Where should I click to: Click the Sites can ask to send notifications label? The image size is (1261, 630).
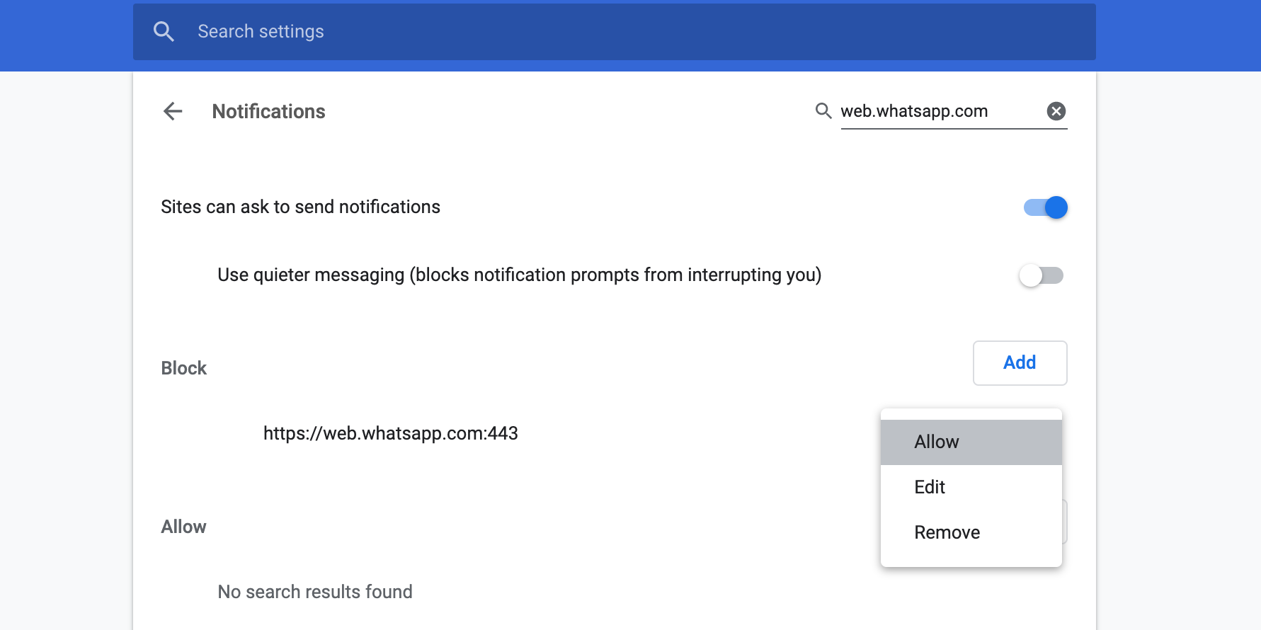[x=300, y=207]
